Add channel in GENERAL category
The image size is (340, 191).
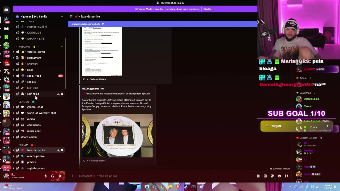pos(62,102)
